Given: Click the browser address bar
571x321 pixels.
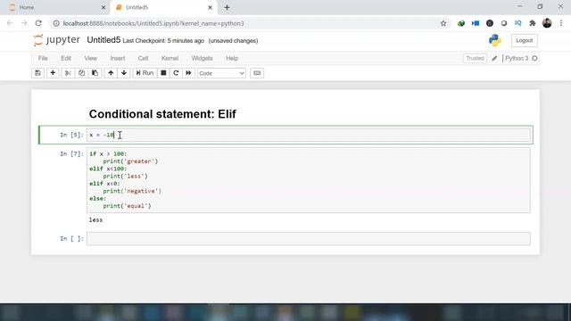Looking at the screenshot, I should [250, 23].
